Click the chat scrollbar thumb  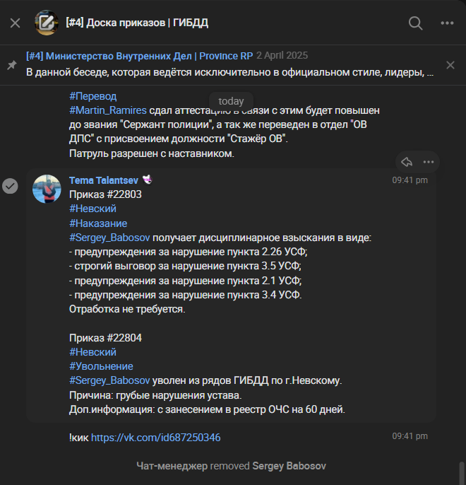[461, 472]
